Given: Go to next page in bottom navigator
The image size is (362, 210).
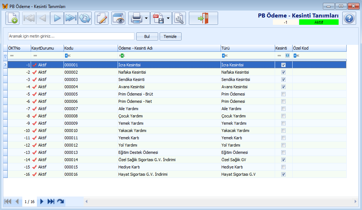Looking at the screenshot, I should pos(42,202).
